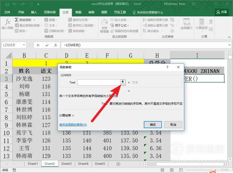This screenshot has width=233, height=173.
Task: Cancel the formula entry with the X button
Action: [x=38, y=45]
